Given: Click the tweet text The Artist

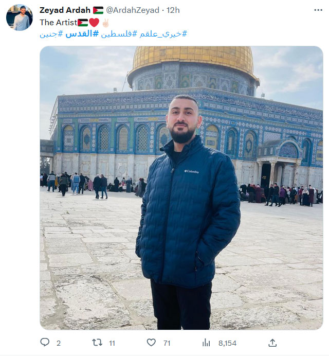Looking at the screenshot, I should coord(59,23).
